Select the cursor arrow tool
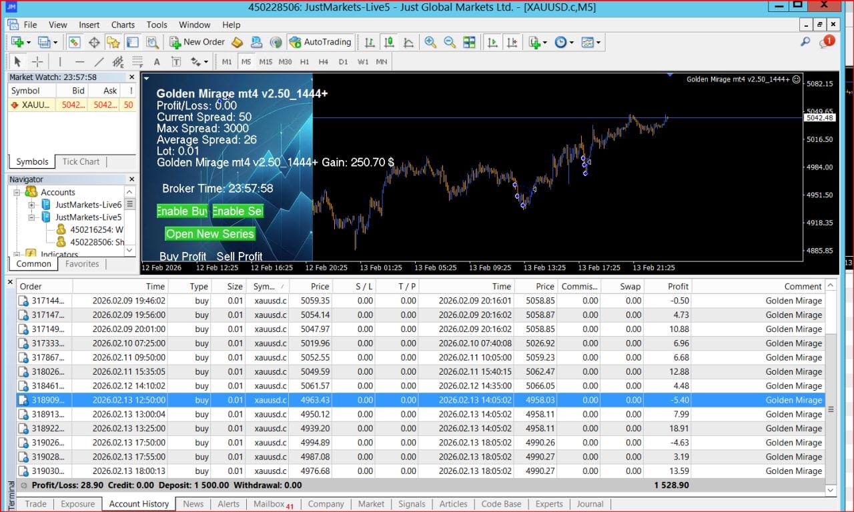This screenshot has height=512, width=854. 17,61
